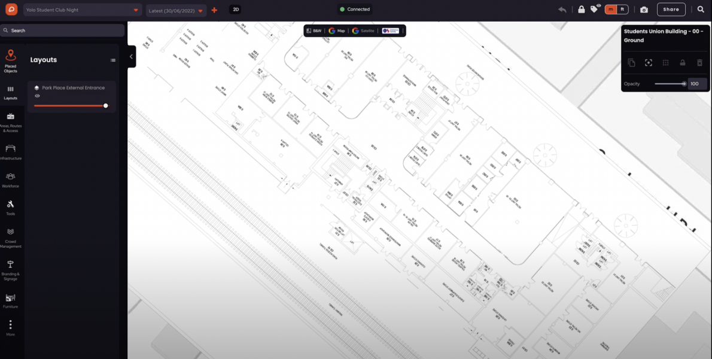Open the Workforce category
712x359 pixels.
coord(10,180)
